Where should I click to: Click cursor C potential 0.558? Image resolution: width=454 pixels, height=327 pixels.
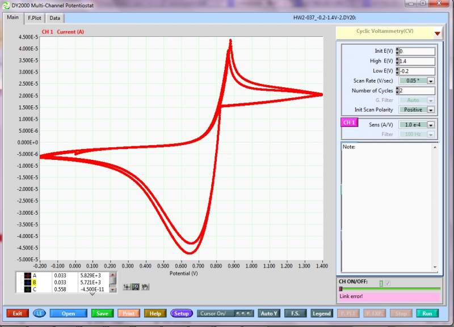(x=60, y=290)
